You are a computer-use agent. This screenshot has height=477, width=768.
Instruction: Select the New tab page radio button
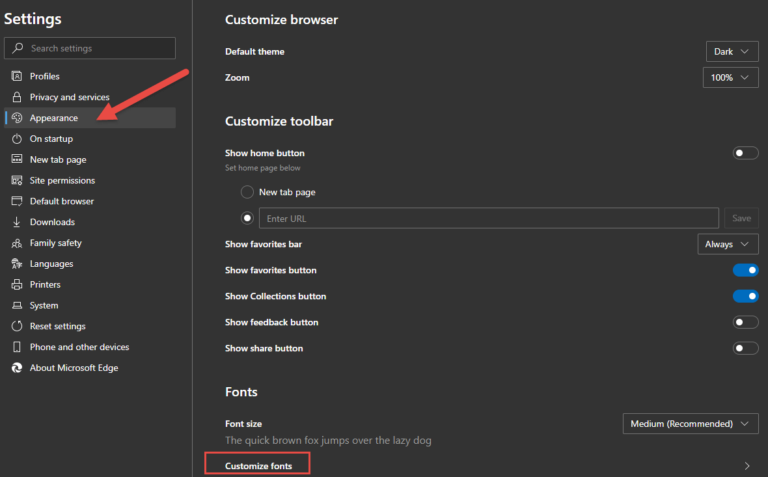(x=247, y=192)
